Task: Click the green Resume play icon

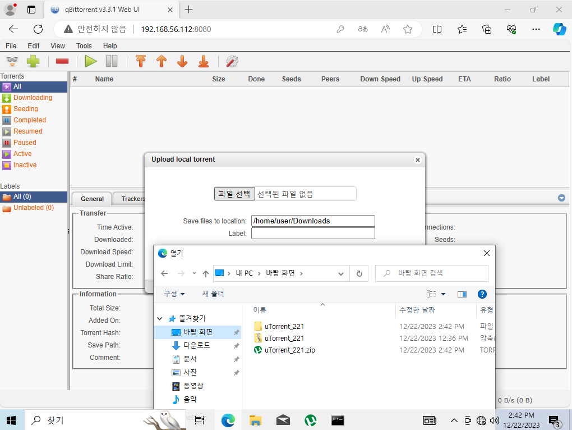Action: point(90,61)
